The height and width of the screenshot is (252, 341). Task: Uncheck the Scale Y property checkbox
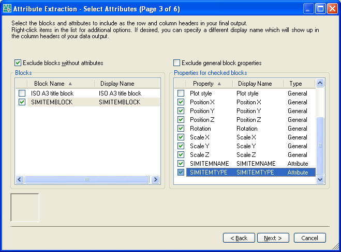tap(181, 146)
